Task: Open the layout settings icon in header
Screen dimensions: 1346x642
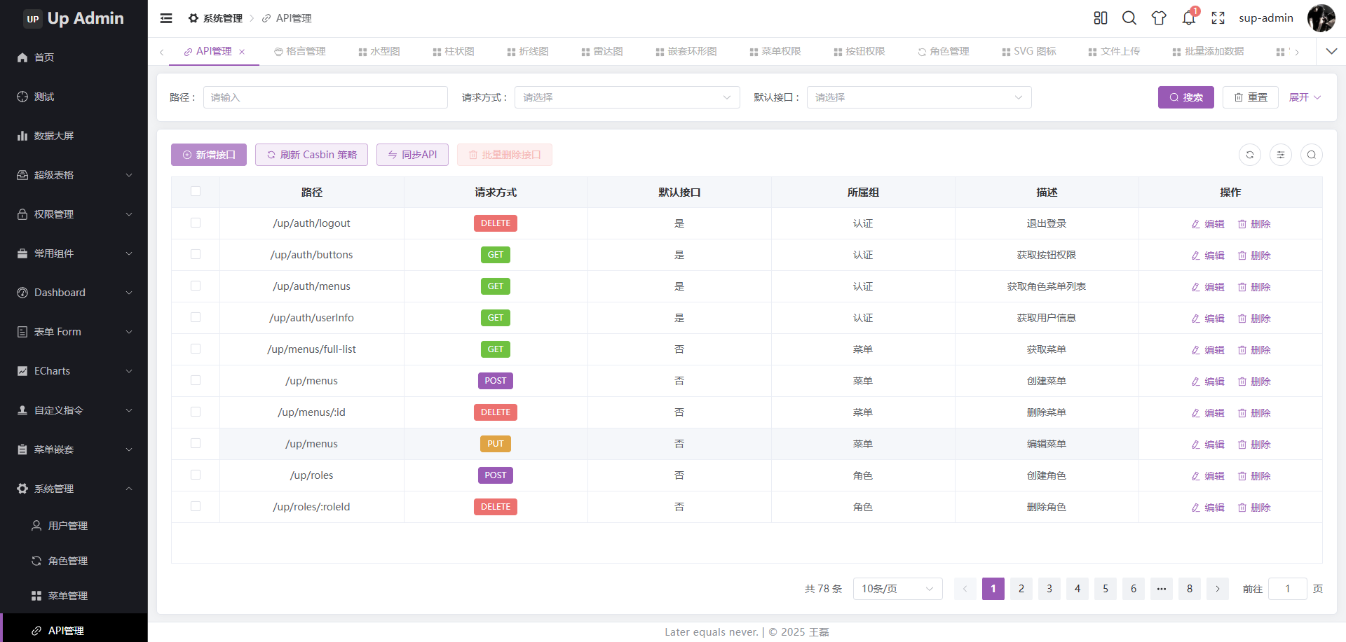Action: coord(1100,18)
